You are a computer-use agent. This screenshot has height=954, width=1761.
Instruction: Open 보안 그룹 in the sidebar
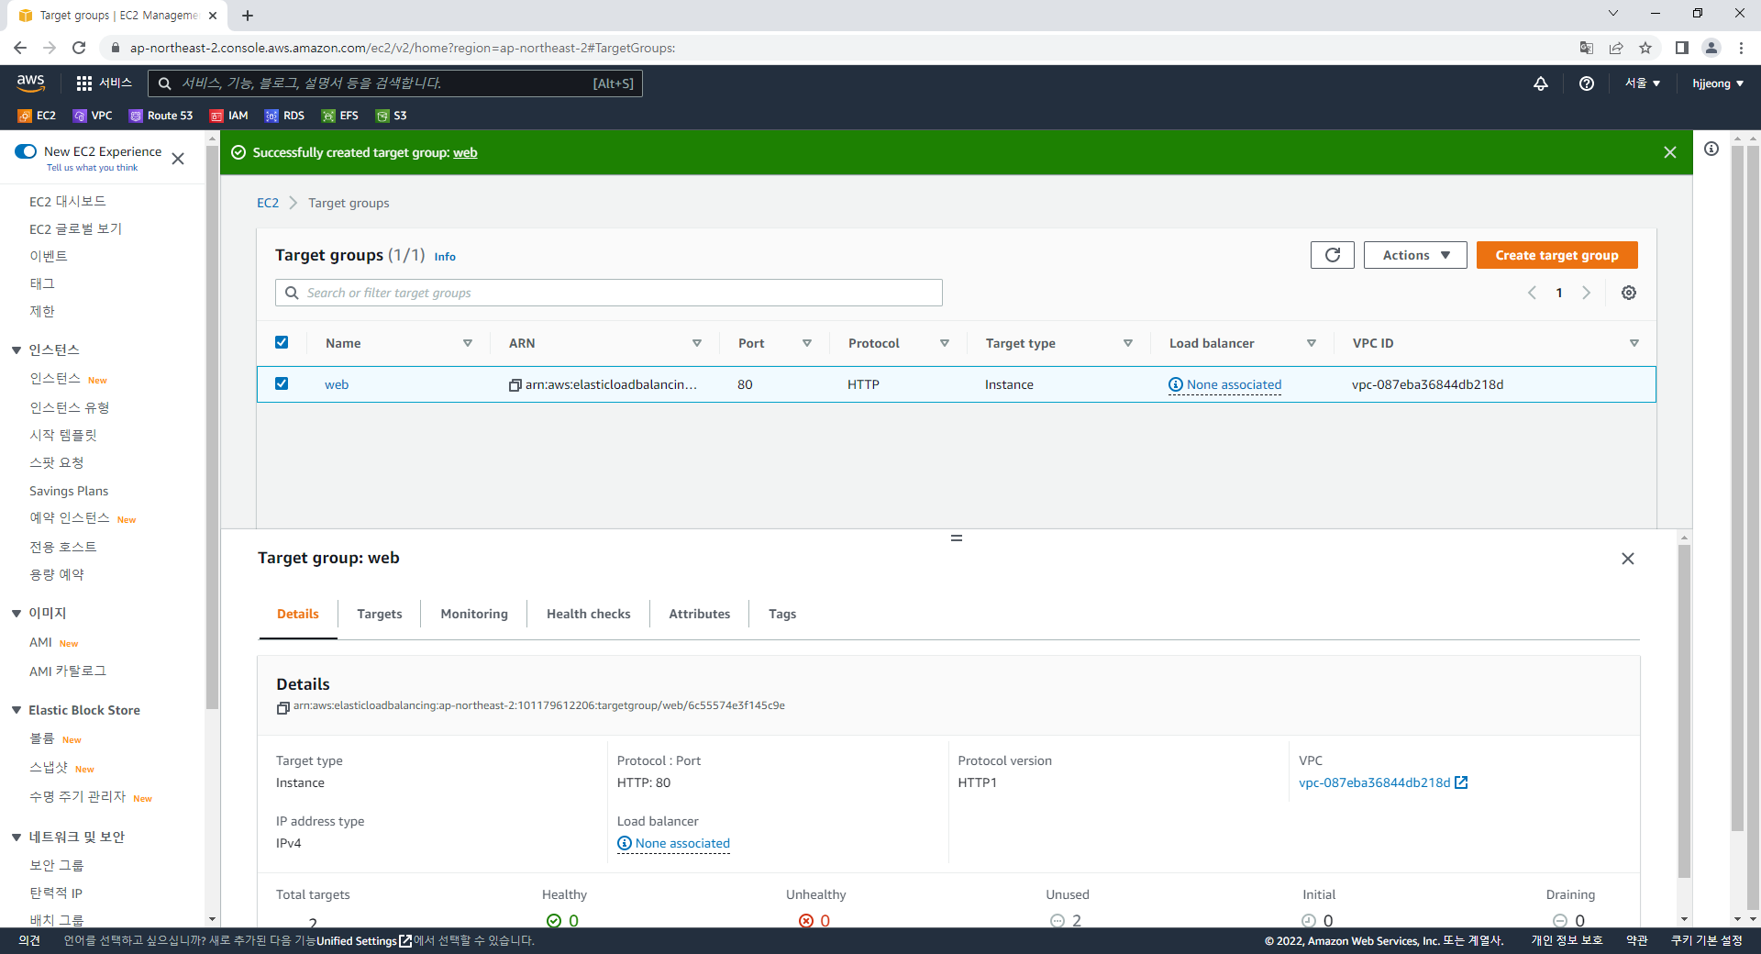[x=56, y=865]
